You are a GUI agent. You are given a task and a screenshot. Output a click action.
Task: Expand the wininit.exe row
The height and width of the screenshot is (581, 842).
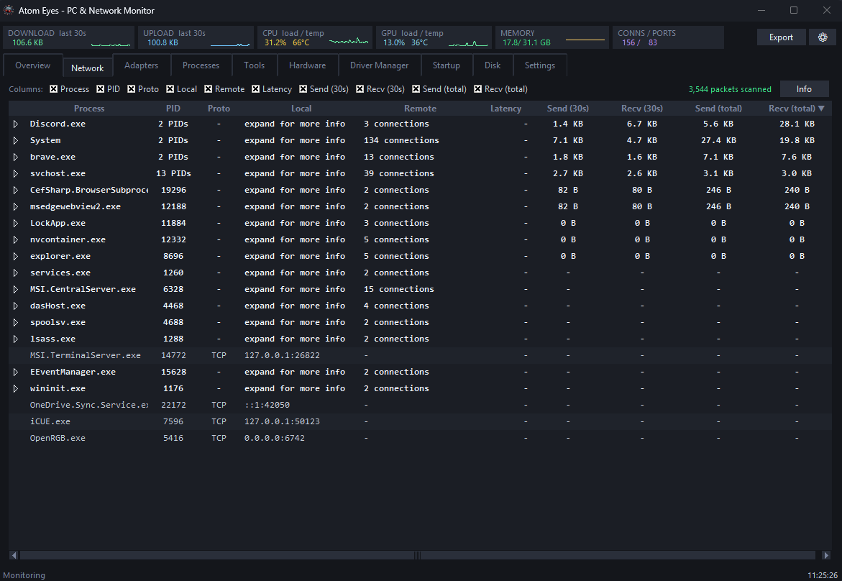click(x=16, y=389)
